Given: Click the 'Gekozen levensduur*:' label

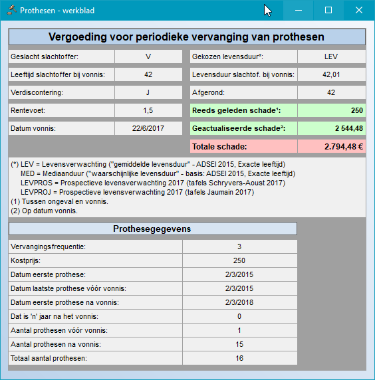Looking at the screenshot, I should pyautogui.click(x=243, y=56).
